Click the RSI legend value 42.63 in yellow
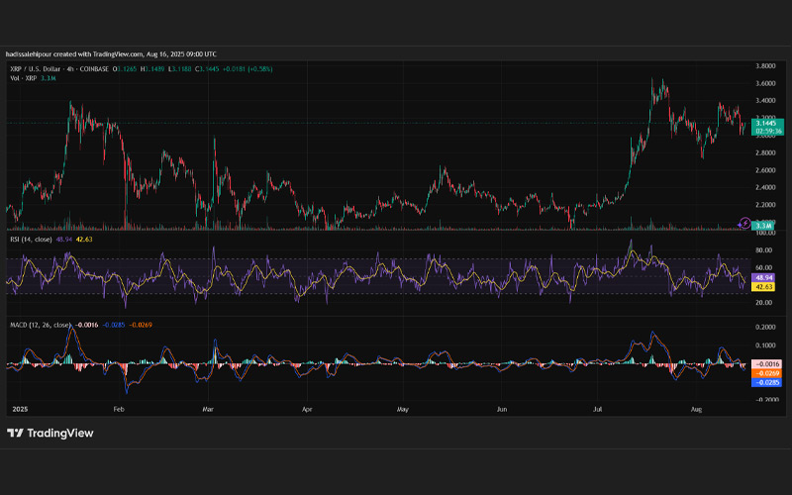Image resolution: width=792 pixels, height=495 pixels. pos(84,239)
